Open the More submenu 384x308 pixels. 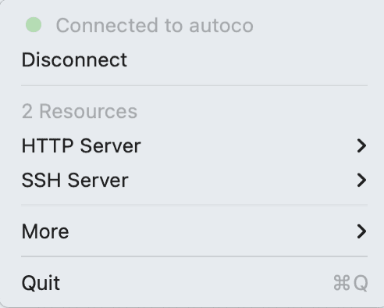coord(192,231)
